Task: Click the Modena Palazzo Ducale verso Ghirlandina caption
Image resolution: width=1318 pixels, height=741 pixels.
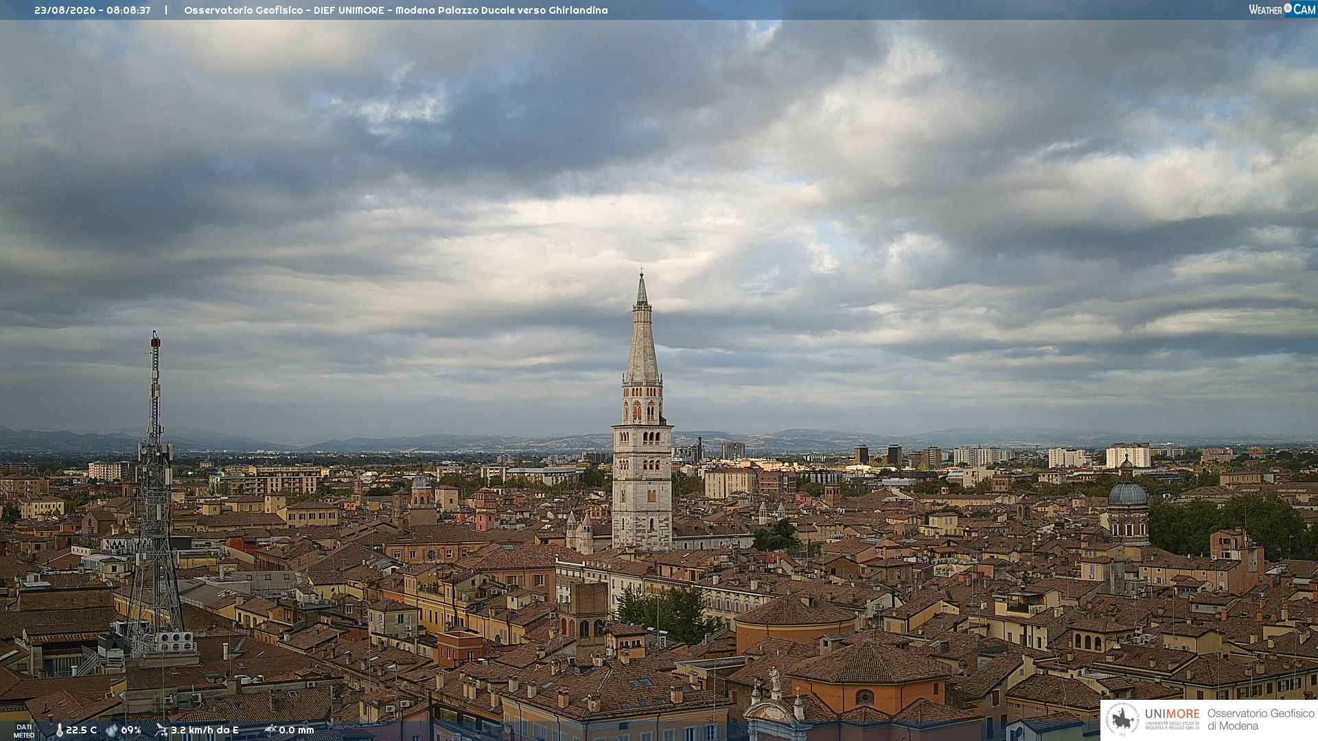Action: 502,10
